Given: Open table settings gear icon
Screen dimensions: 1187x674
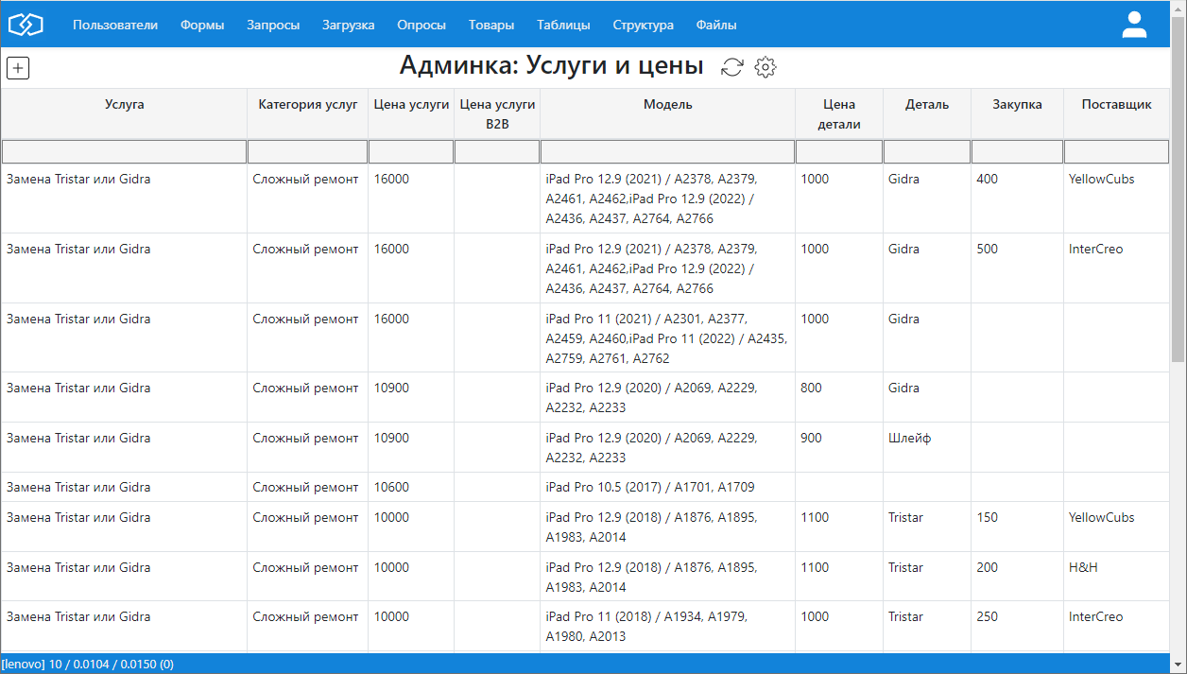Looking at the screenshot, I should coord(766,67).
